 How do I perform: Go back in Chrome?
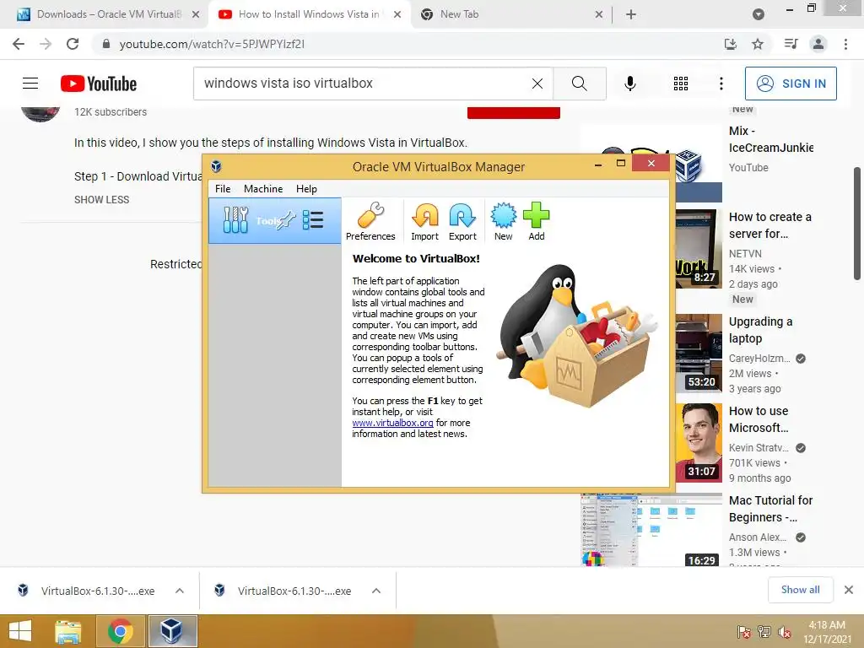pyautogui.click(x=19, y=44)
